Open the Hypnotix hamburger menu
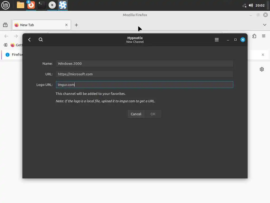 tap(217, 40)
